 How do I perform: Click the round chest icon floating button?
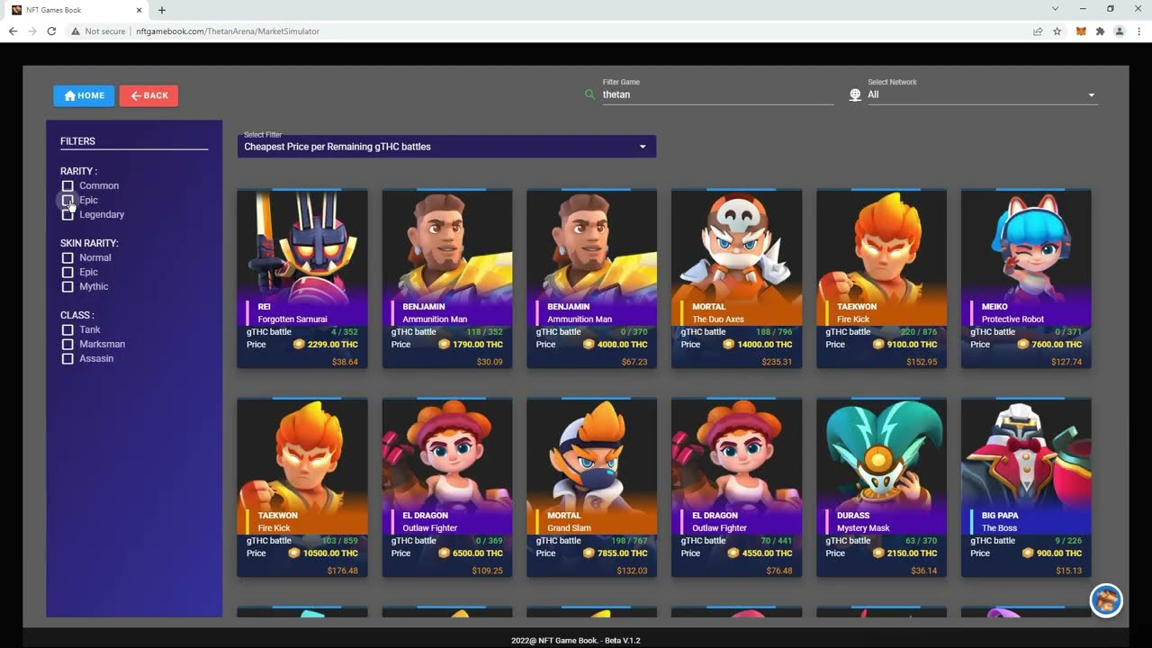tap(1106, 601)
